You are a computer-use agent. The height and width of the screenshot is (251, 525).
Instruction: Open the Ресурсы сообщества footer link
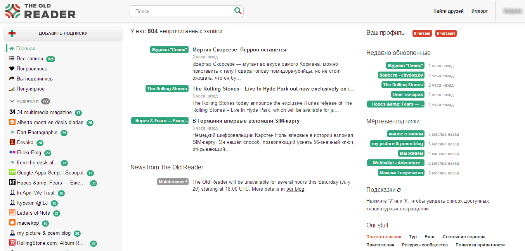(425, 245)
